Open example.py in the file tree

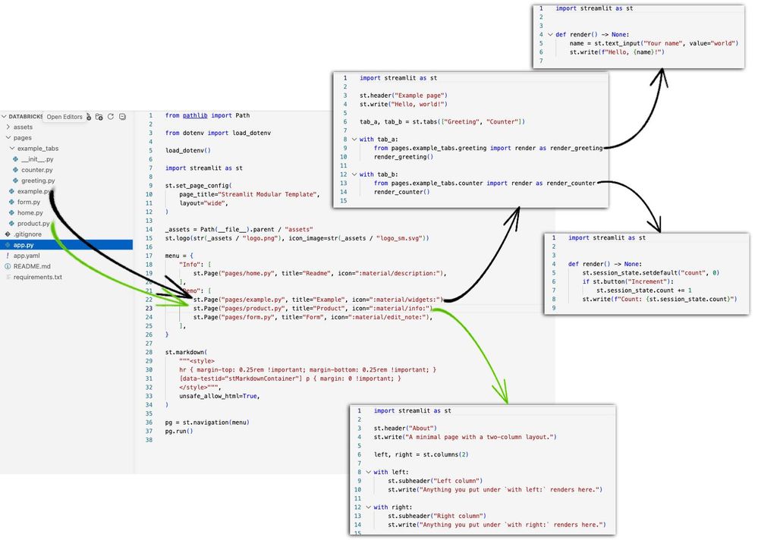(x=34, y=191)
